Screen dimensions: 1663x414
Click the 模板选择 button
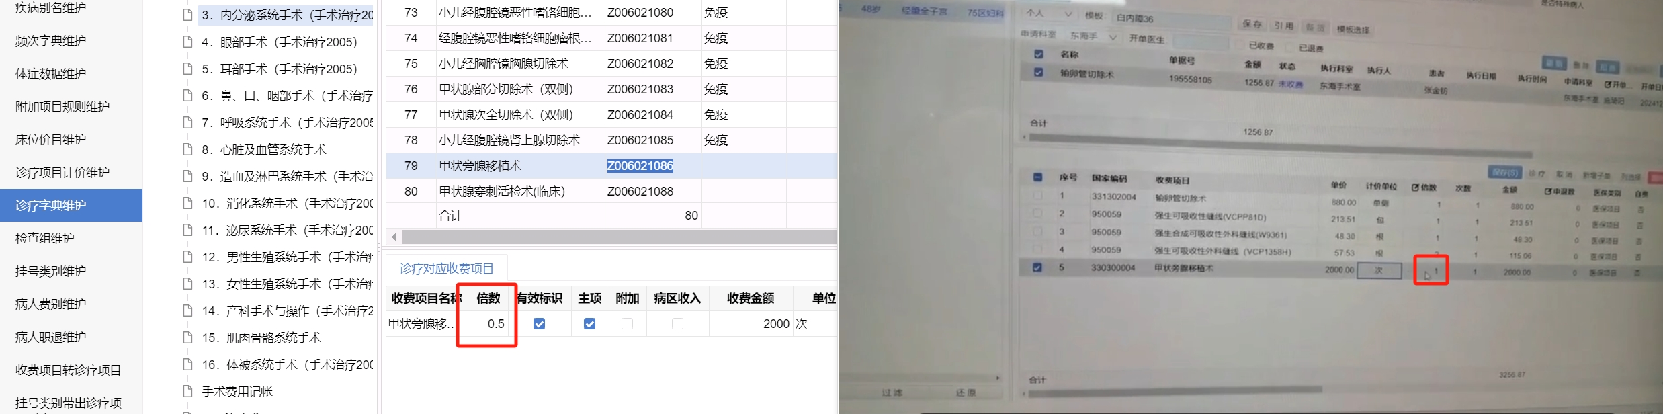click(x=1353, y=29)
